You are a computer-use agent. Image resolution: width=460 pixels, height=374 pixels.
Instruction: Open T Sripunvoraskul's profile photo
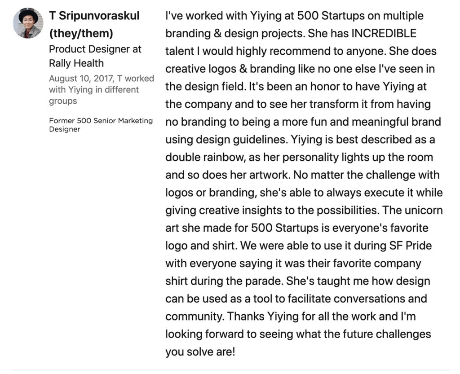pos(28,23)
